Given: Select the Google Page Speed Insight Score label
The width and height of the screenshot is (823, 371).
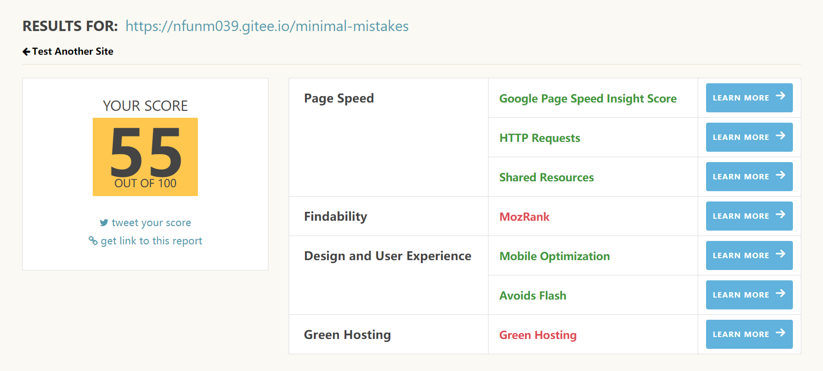Looking at the screenshot, I should 588,99.
